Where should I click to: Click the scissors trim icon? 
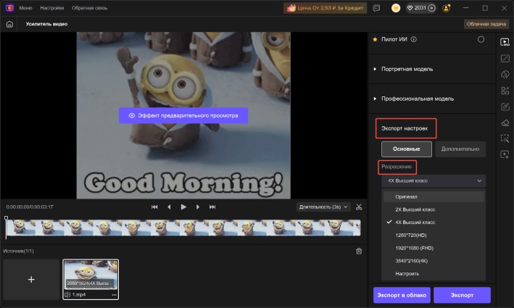[x=359, y=207]
